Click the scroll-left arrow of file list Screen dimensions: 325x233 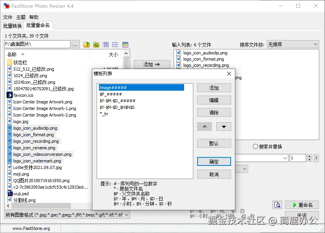click(x=8, y=206)
